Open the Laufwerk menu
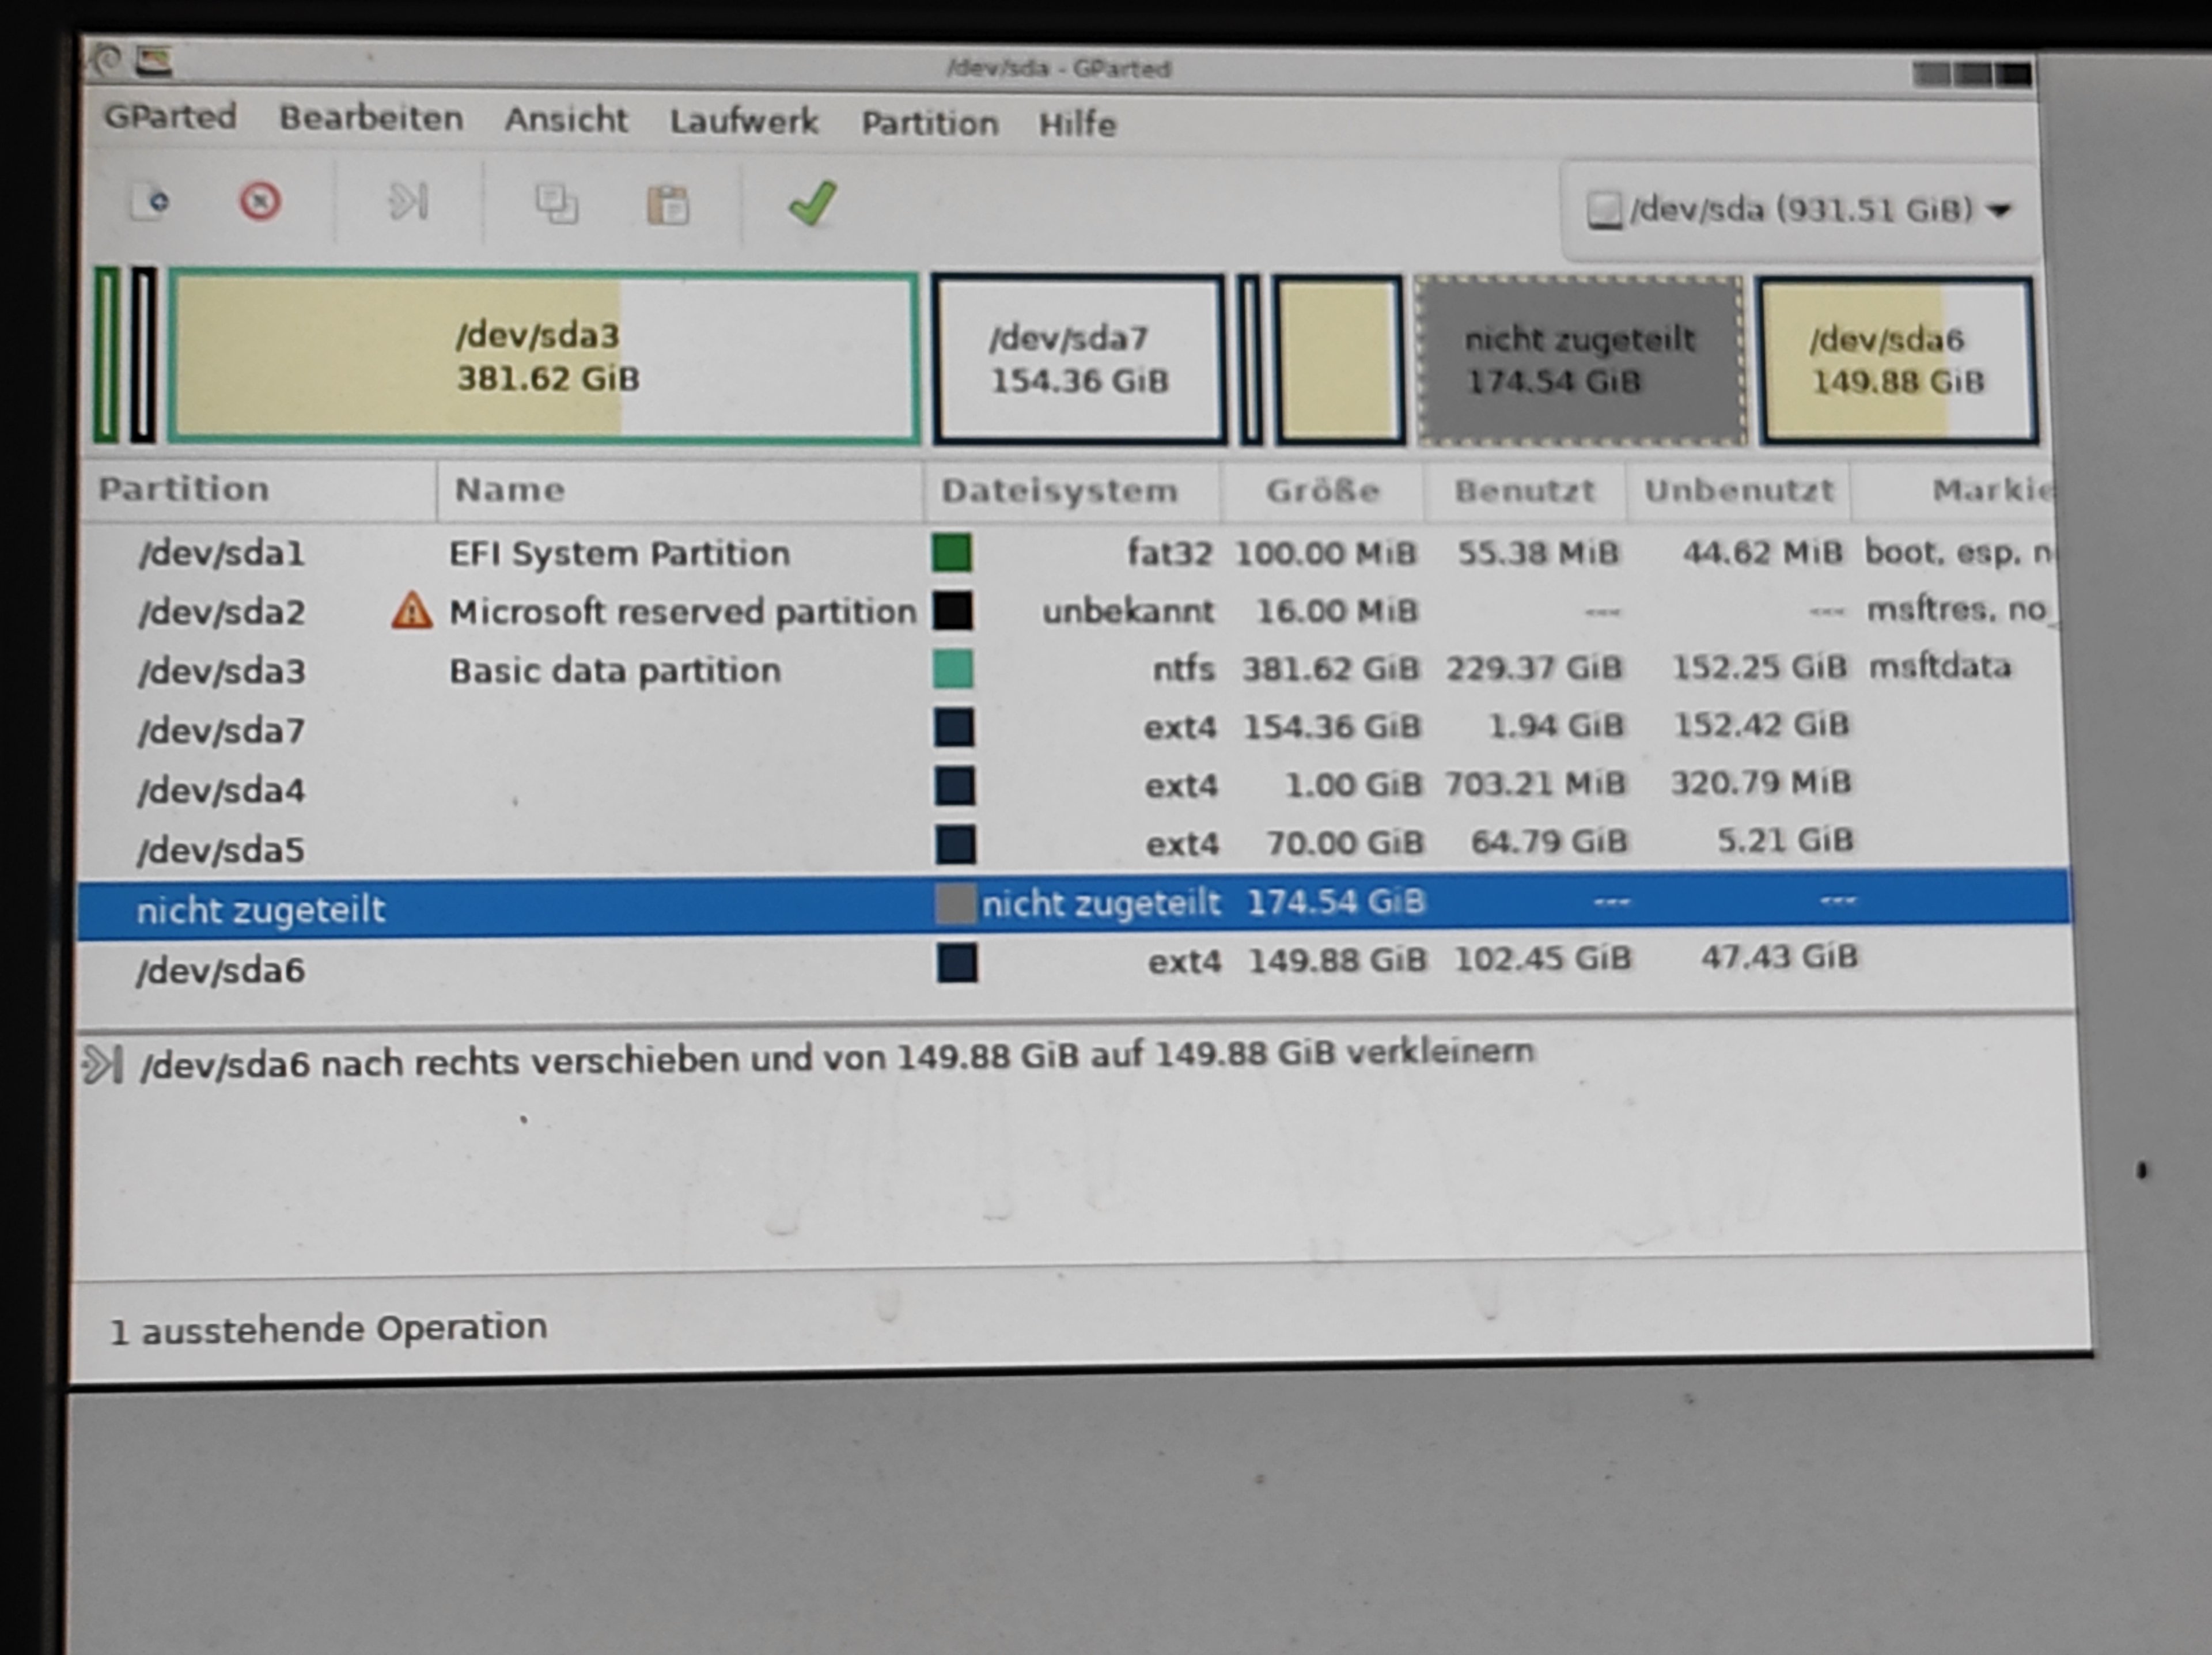Screen dimensions: 2212x1655 pyautogui.click(x=744, y=122)
